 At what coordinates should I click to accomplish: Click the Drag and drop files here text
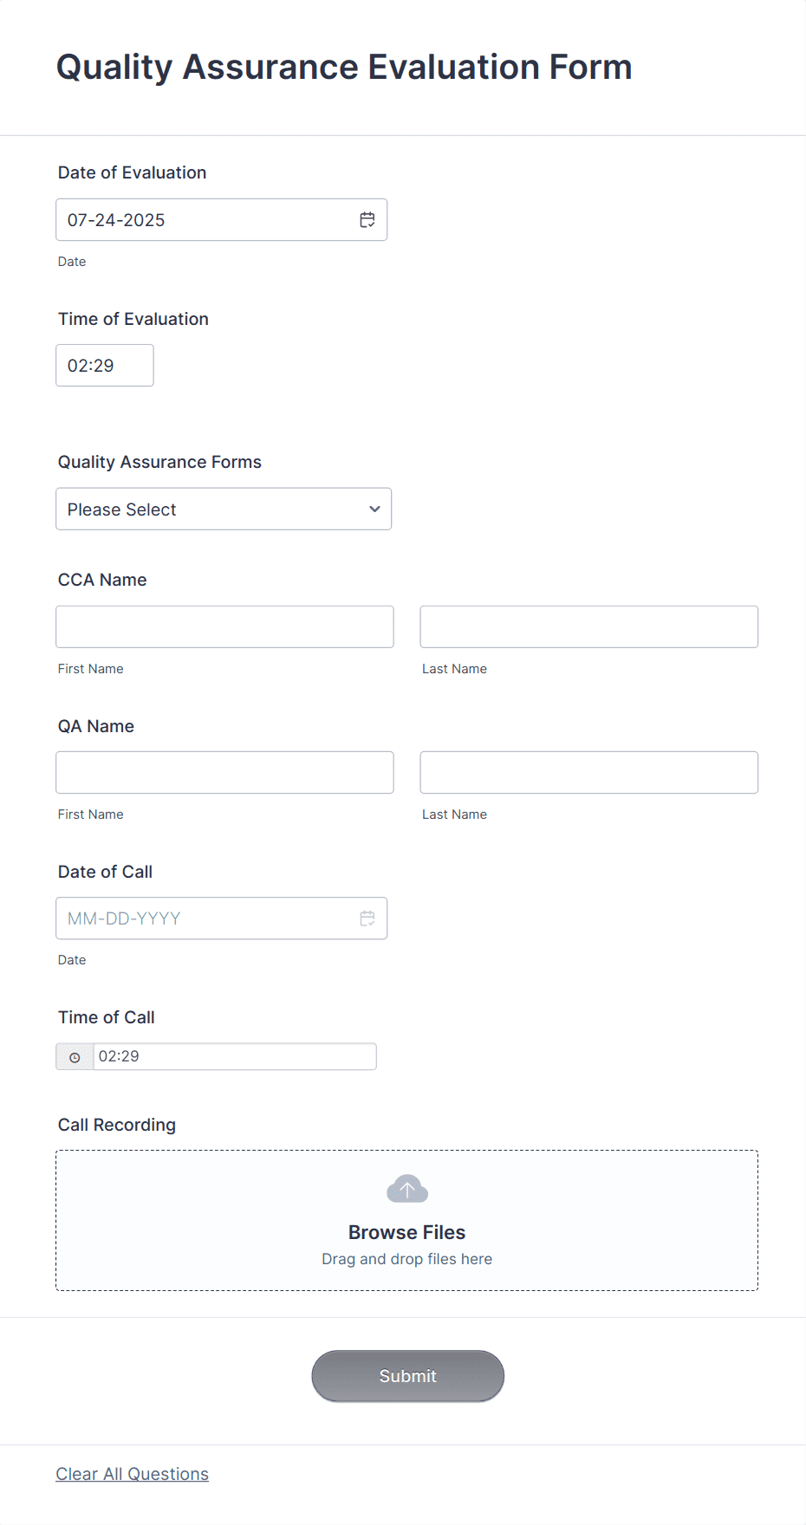pyautogui.click(x=406, y=1258)
